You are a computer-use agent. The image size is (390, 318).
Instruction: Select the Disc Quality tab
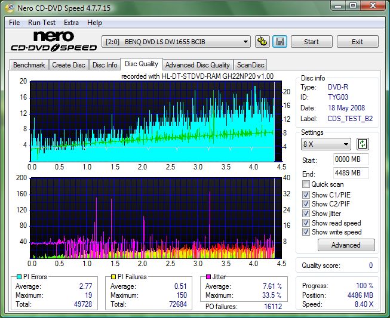142,64
